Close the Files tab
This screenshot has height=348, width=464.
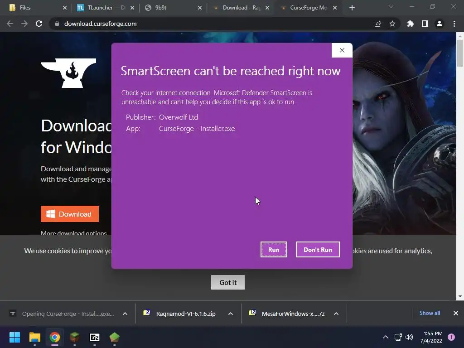pos(65,8)
